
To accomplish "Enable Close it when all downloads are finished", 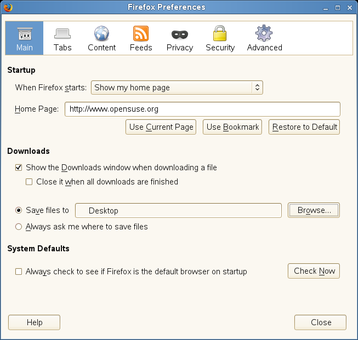I will 29,182.
